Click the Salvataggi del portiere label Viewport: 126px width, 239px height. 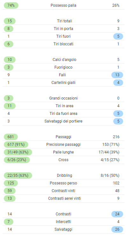(63, 121)
